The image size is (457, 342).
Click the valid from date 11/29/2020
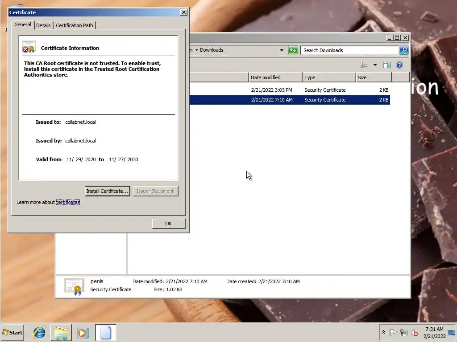pos(81,159)
